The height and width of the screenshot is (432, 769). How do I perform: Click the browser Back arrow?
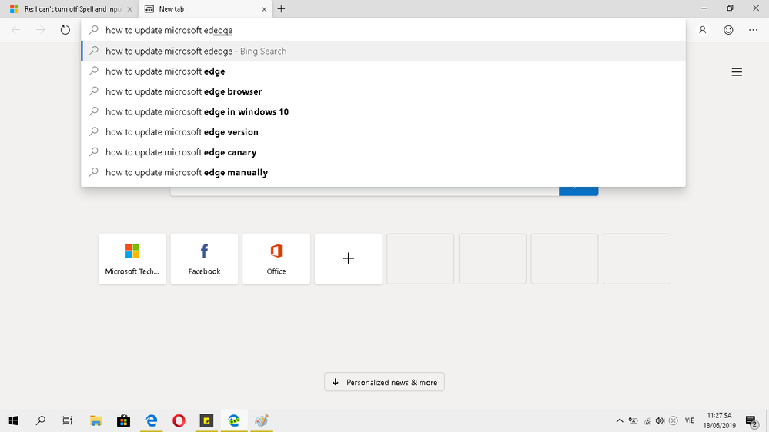click(15, 30)
